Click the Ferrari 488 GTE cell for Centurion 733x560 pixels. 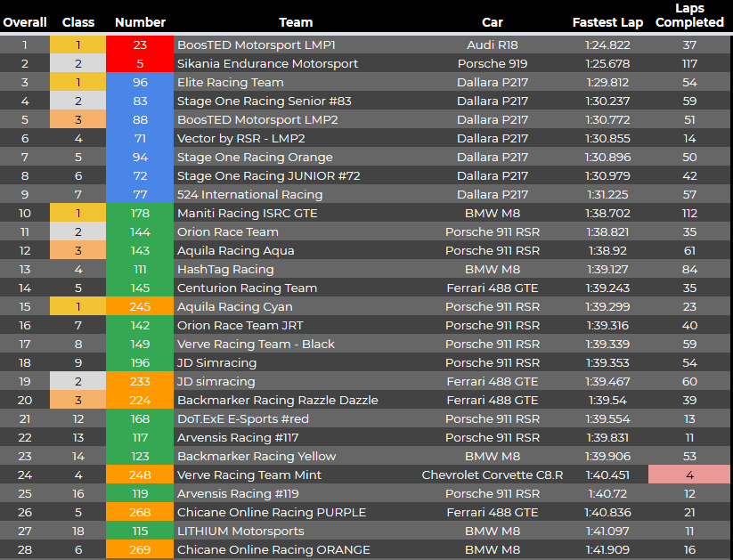click(x=493, y=288)
